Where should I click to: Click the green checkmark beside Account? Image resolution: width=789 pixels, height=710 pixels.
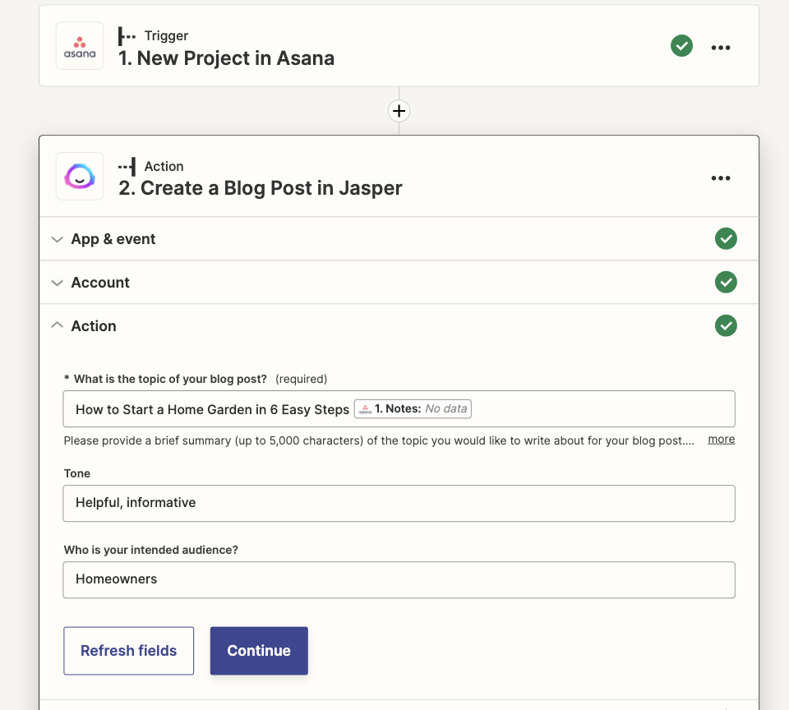(x=725, y=283)
